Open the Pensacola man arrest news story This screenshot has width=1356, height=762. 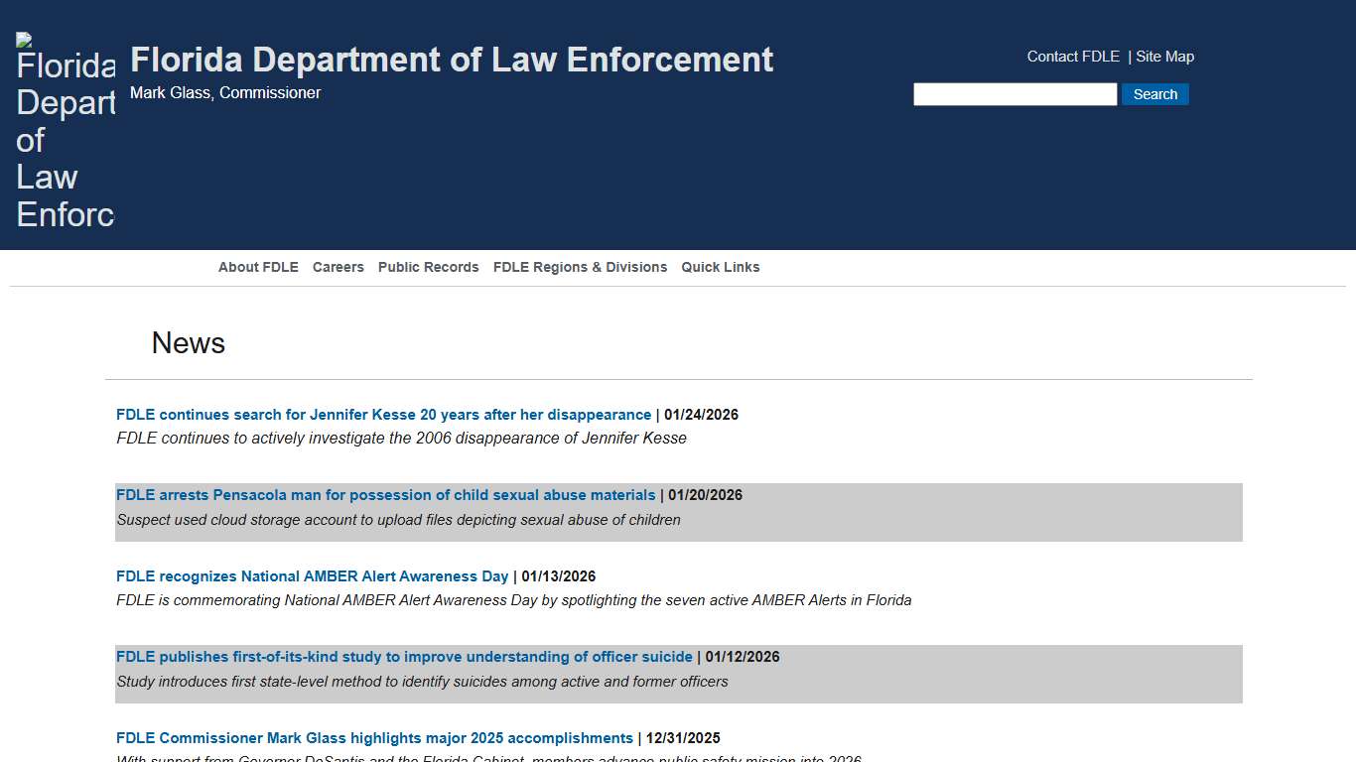click(386, 495)
